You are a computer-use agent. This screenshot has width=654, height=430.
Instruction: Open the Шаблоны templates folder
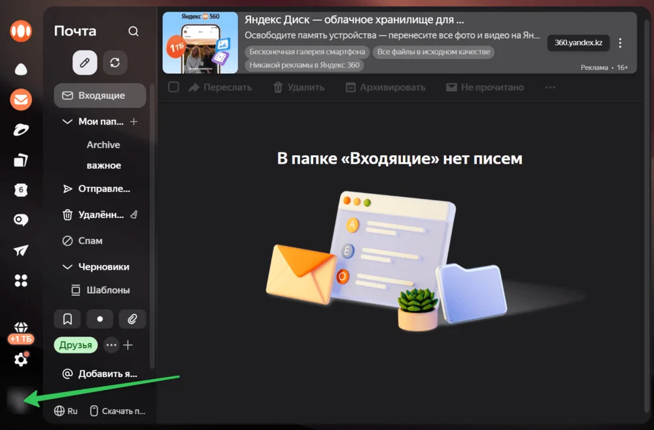[x=100, y=290]
